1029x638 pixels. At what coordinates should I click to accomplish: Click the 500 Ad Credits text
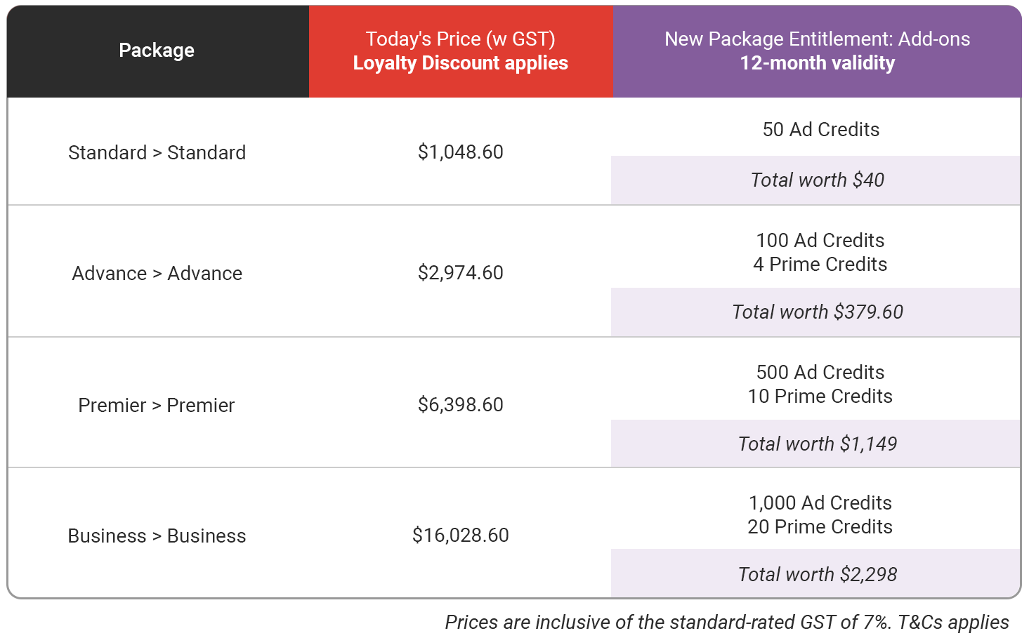click(820, 372)
